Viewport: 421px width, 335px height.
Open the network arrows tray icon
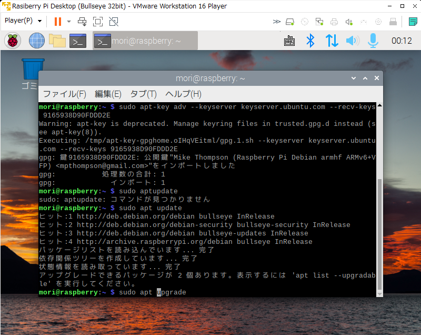pos(332,41)
